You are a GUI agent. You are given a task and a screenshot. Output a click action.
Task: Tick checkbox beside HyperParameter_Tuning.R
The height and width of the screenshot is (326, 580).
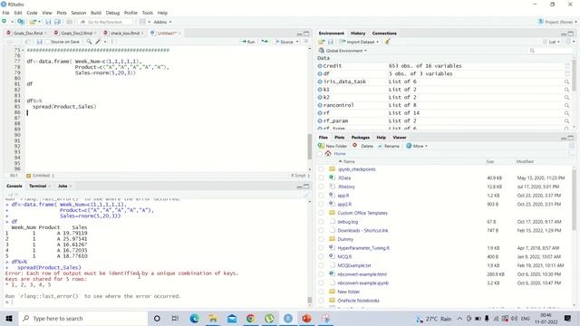[x=321, y=248]
